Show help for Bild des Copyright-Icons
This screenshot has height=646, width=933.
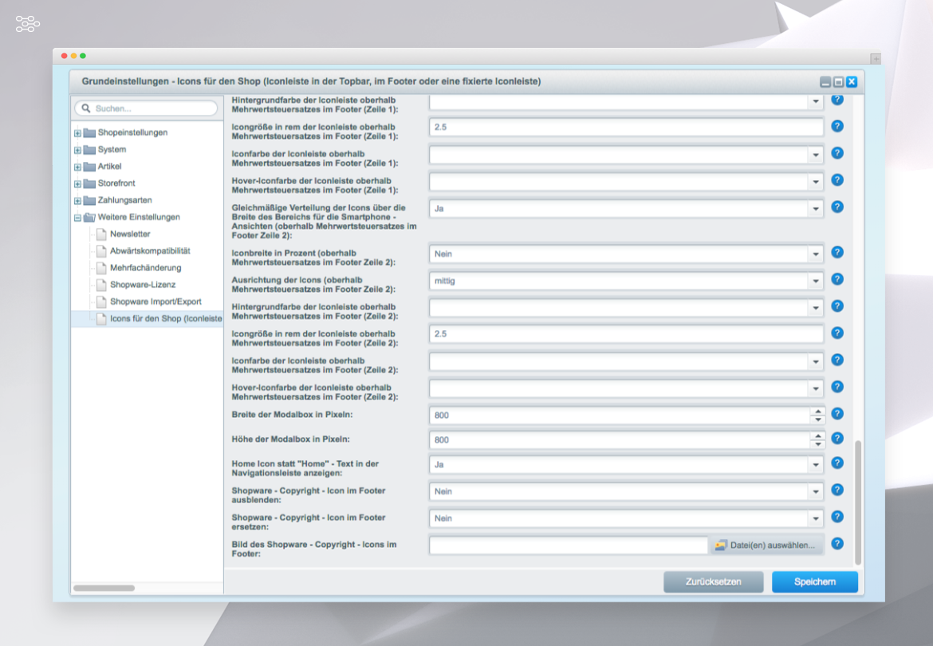(x=837, y=544)
